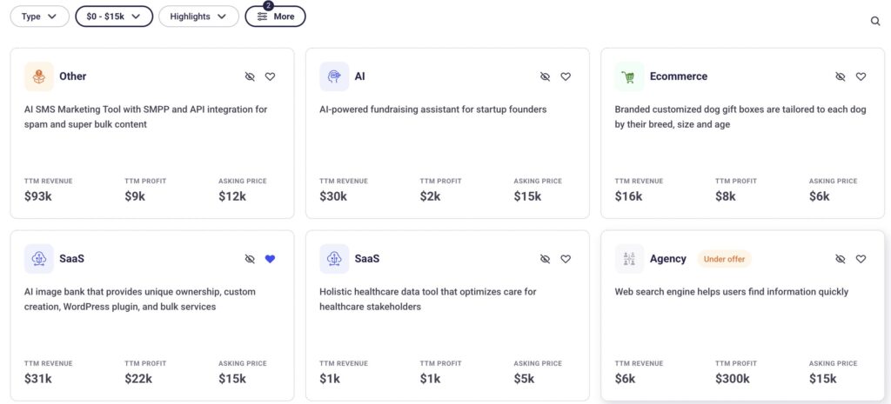The width and height of the screenshot is (891, 404).
Task: Favorite the Ecommerce dog gift boxes listing
Action: click(x=861, y=76)
